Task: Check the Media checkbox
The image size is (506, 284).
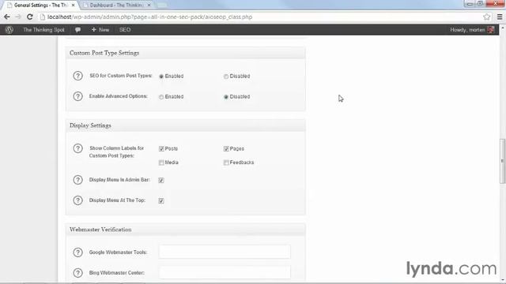Action: pyautogui.click(x=161, y=163)
